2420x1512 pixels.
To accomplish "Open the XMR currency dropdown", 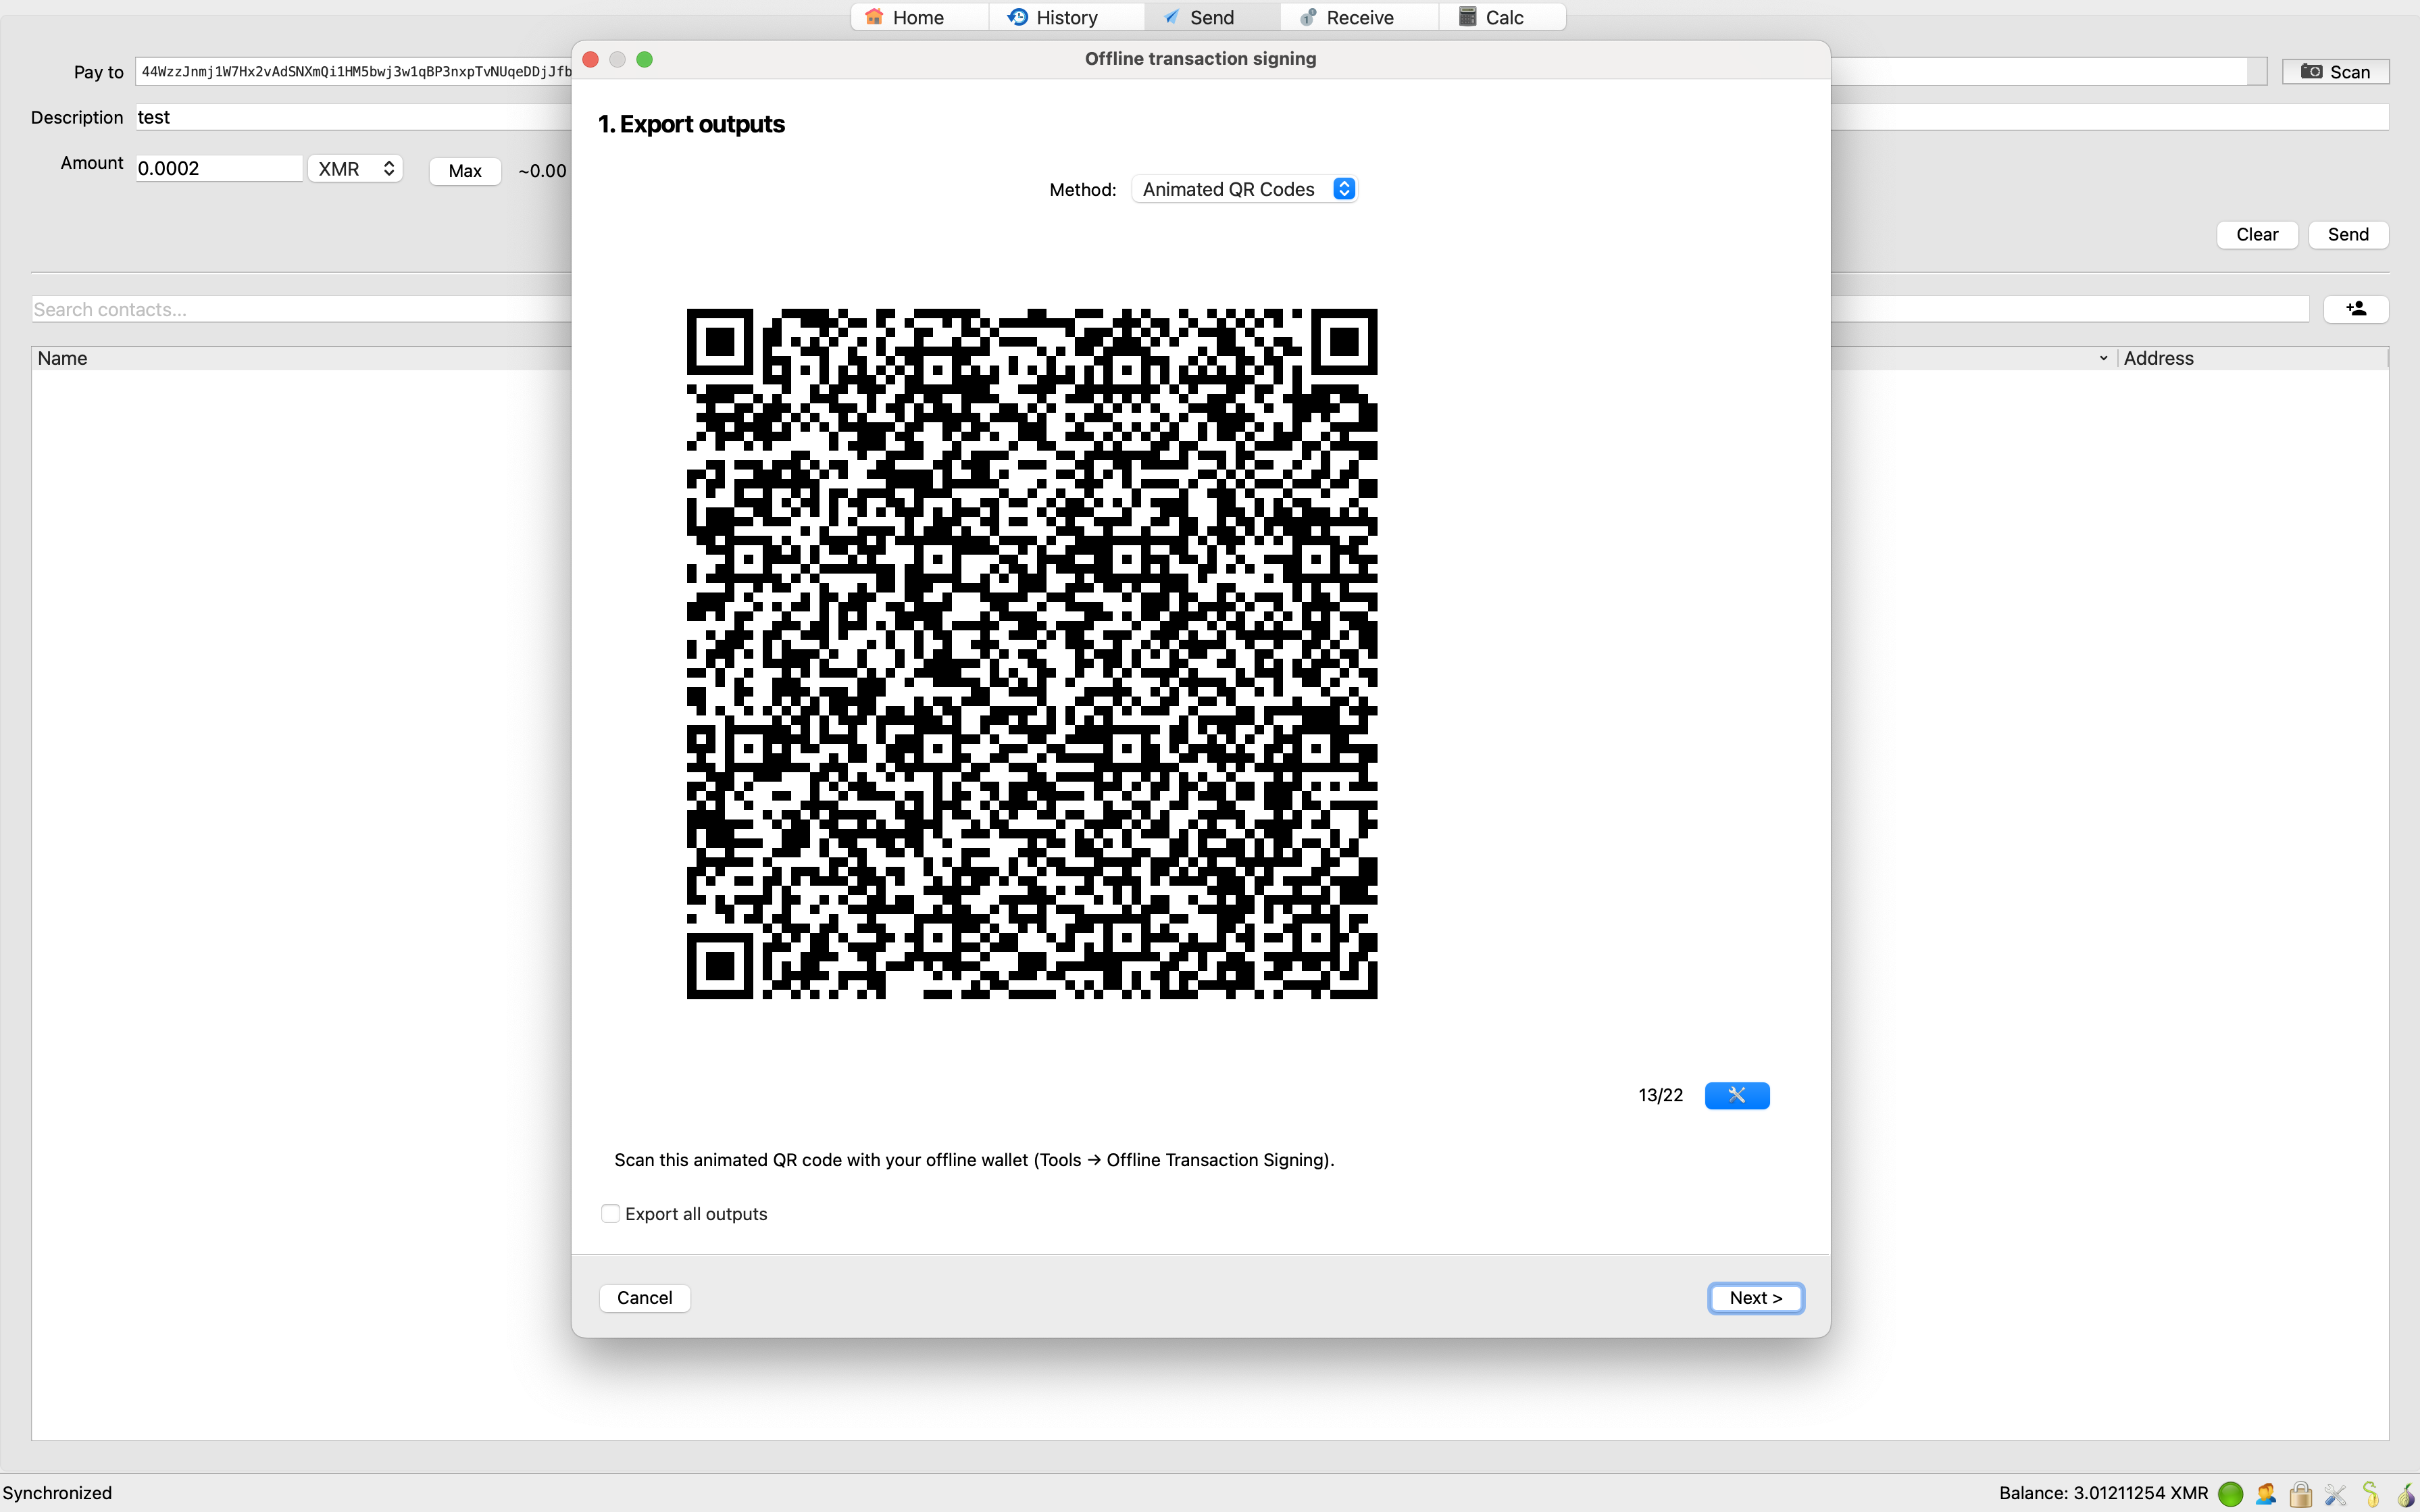I will pyautogui.click(x=355, y=169).
